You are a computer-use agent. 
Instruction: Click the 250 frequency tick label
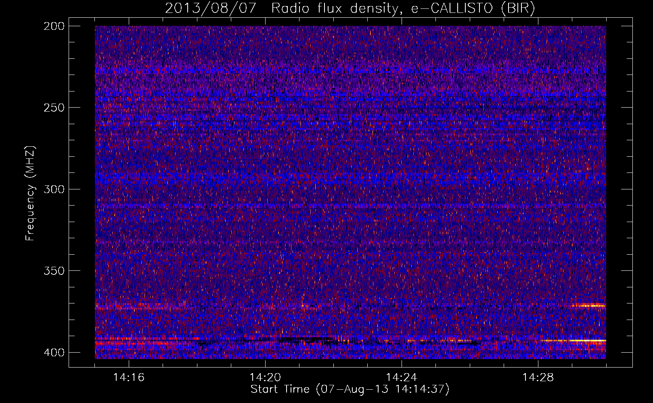tap(54, 108)
